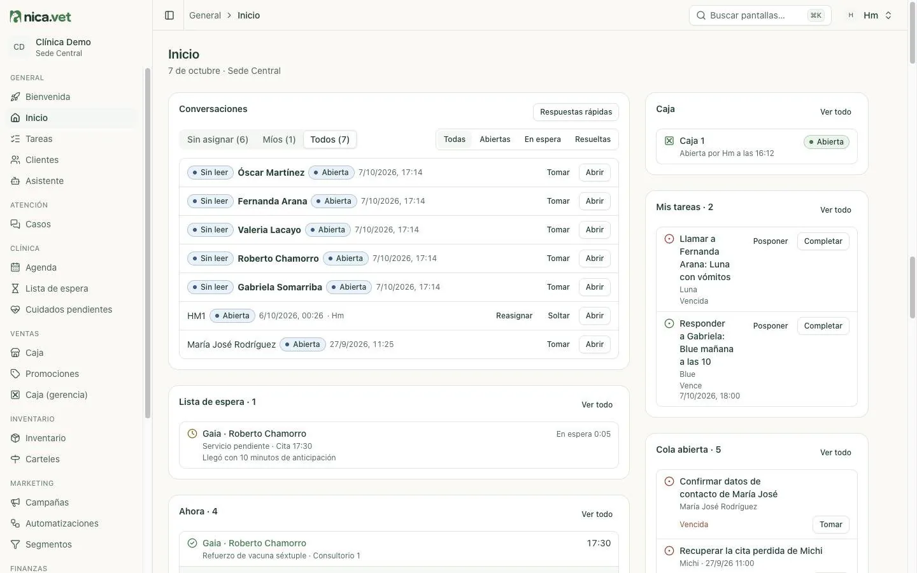Screen dimensions: 917x573
Task: Click the Caja 1 register icon
Action: tap(669, 141)
